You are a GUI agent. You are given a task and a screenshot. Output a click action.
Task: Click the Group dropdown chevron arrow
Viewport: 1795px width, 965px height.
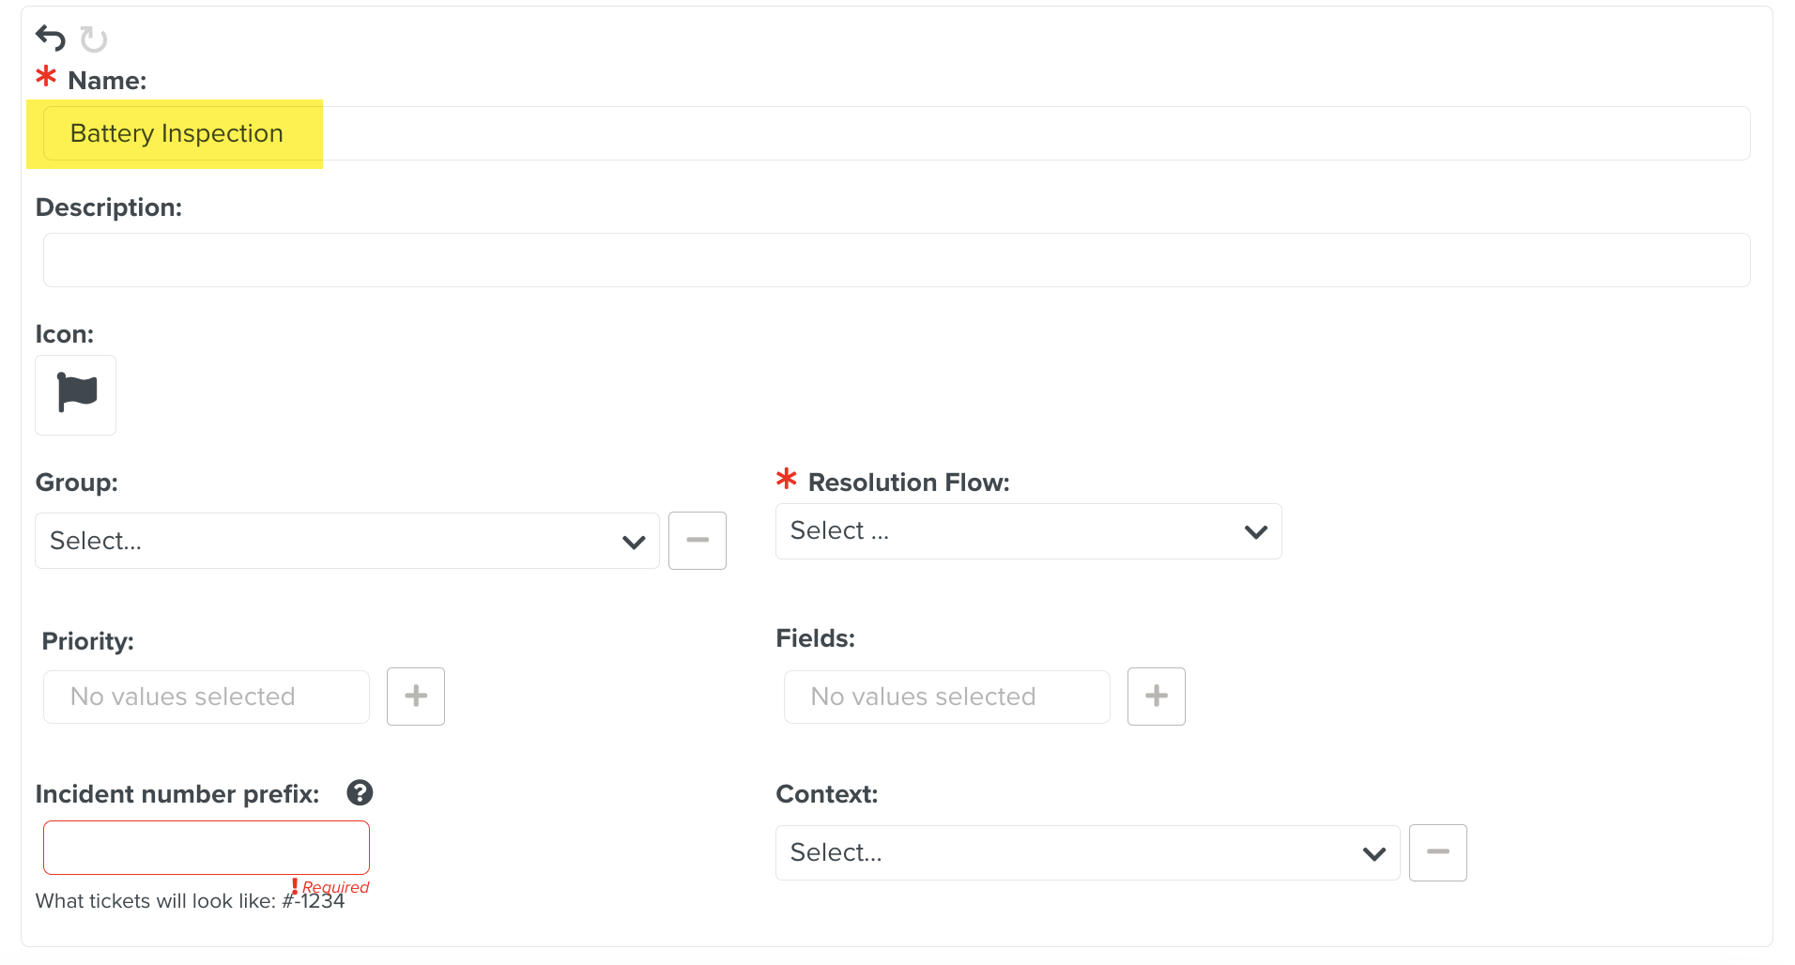tap(634, 542)
